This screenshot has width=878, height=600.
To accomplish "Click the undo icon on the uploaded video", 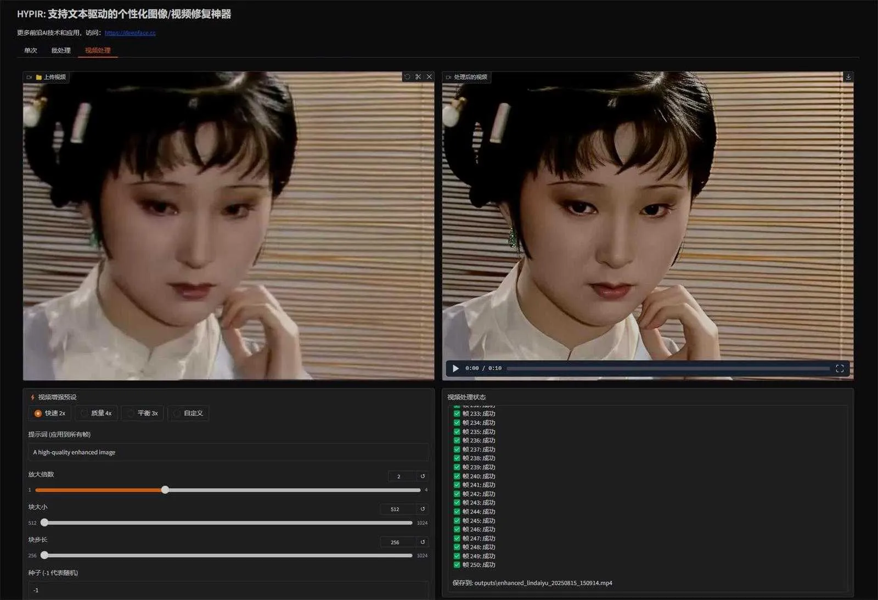I will (x=407, y=77).
